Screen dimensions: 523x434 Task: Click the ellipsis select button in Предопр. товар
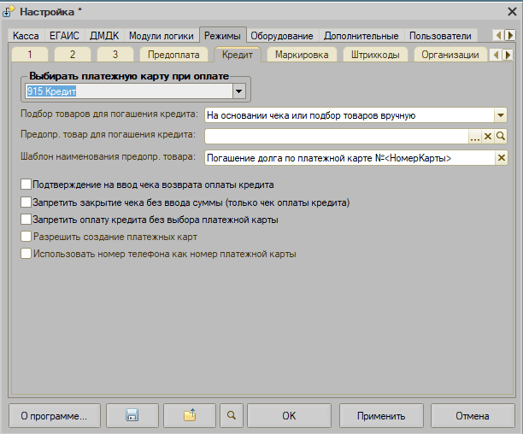475,136
